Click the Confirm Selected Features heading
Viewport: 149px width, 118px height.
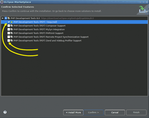[17, 7]
